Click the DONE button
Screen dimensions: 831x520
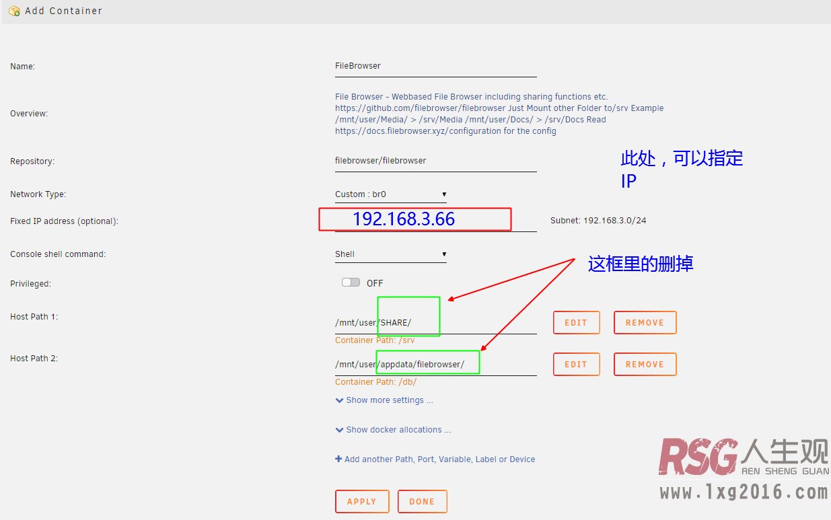(422, 502)
